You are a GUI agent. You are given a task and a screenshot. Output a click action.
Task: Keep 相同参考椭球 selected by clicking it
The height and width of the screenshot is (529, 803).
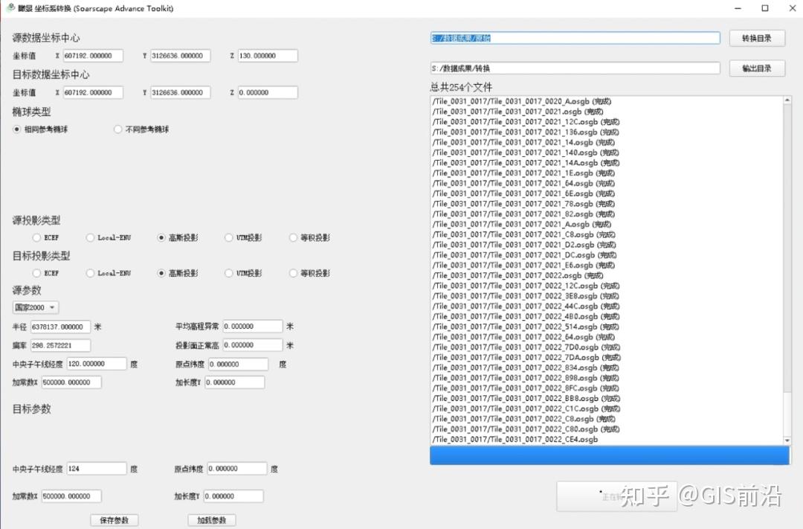(16, 129)
